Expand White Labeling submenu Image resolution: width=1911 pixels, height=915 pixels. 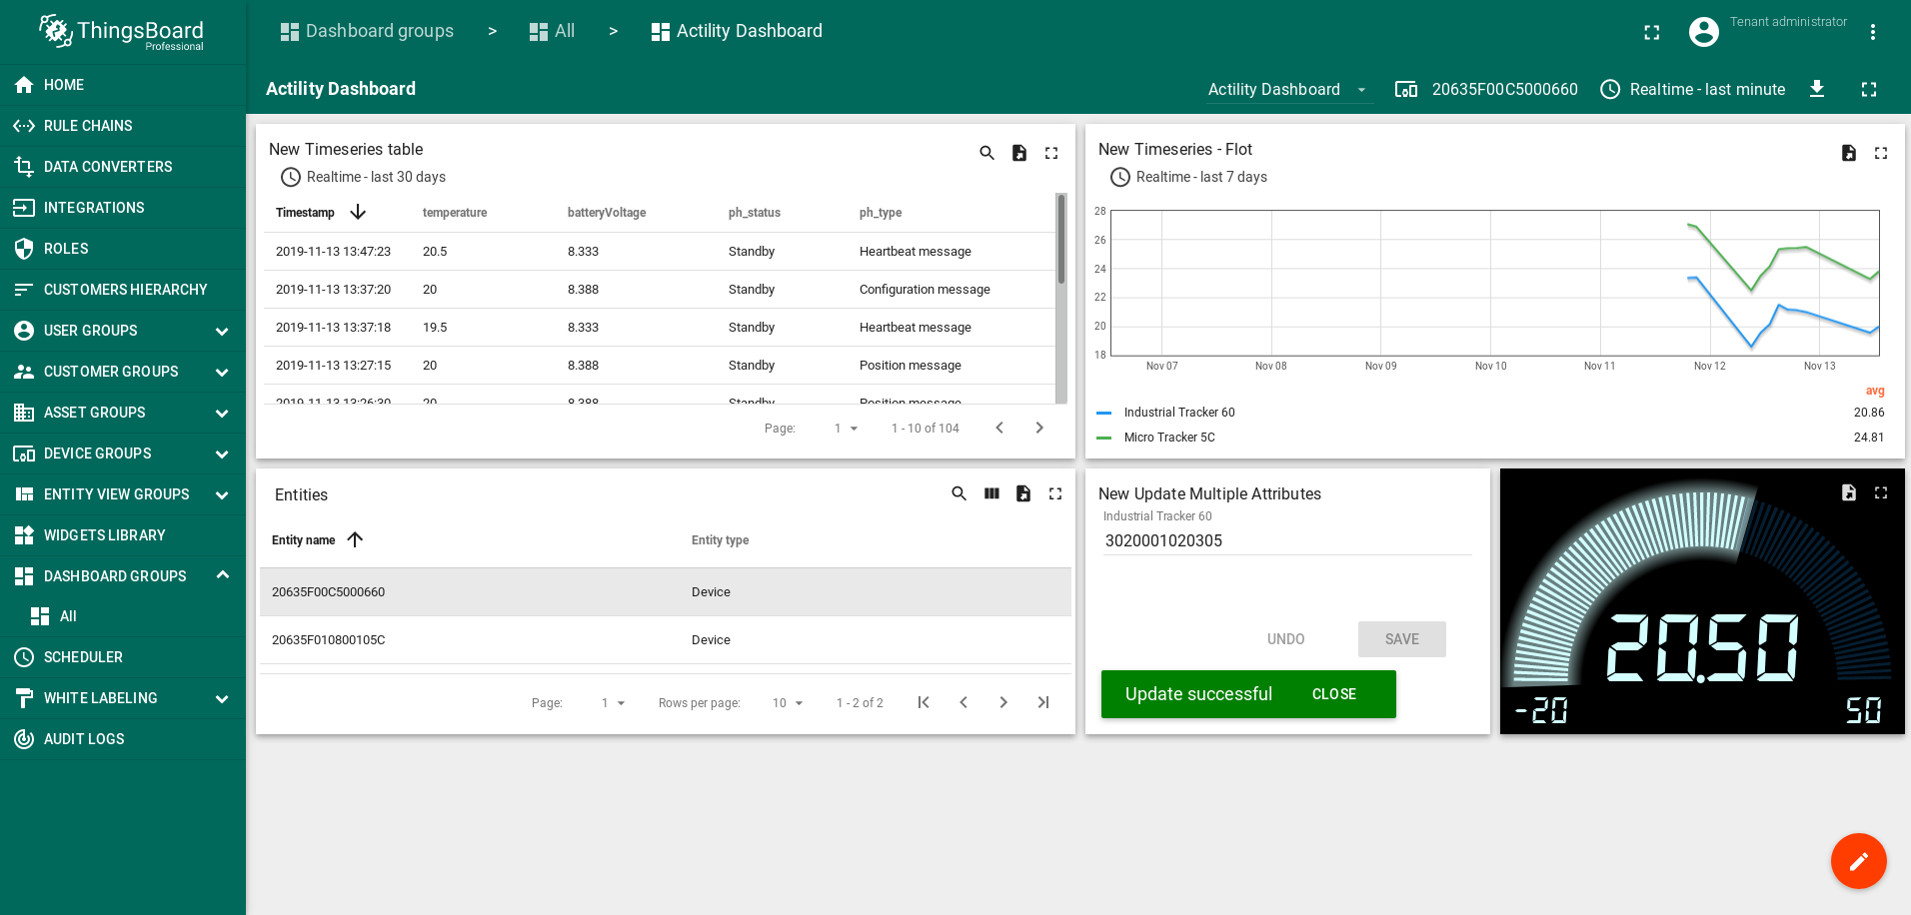point(222,698)
